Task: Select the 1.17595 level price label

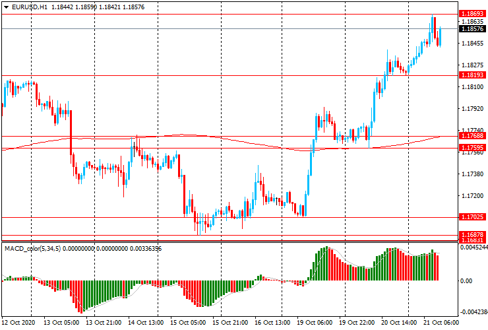Action: 472,148
